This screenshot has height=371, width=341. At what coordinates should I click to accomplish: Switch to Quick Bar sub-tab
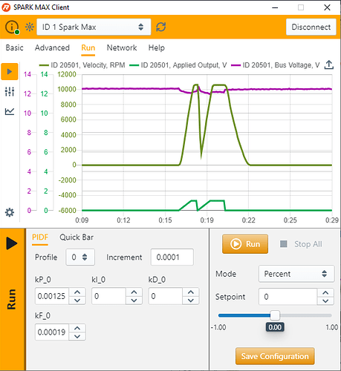[77, 237]
